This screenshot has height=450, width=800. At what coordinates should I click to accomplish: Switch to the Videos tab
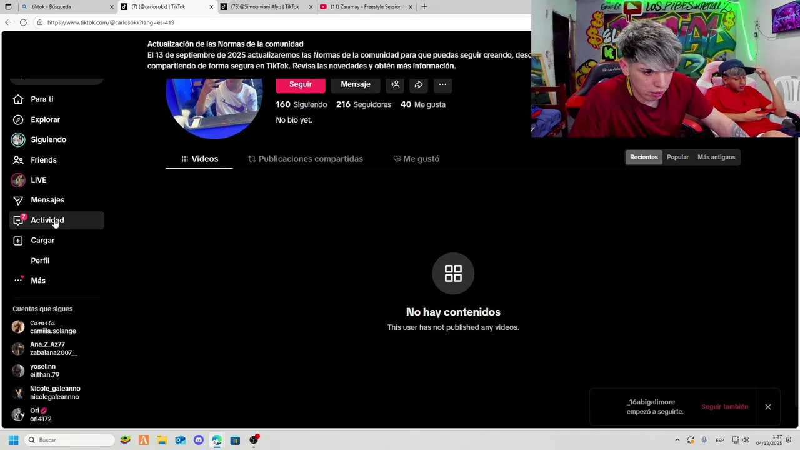click(199, 159)
